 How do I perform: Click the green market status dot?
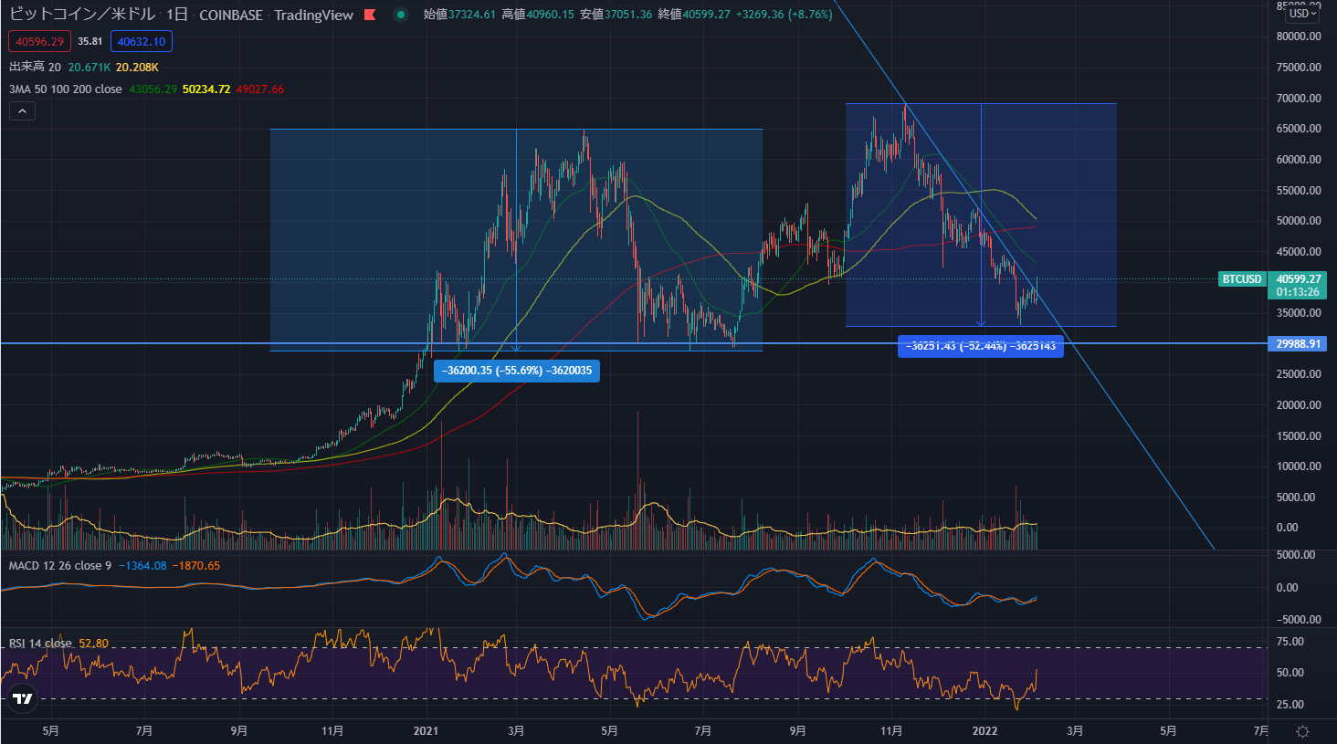[x=400, y=15]
